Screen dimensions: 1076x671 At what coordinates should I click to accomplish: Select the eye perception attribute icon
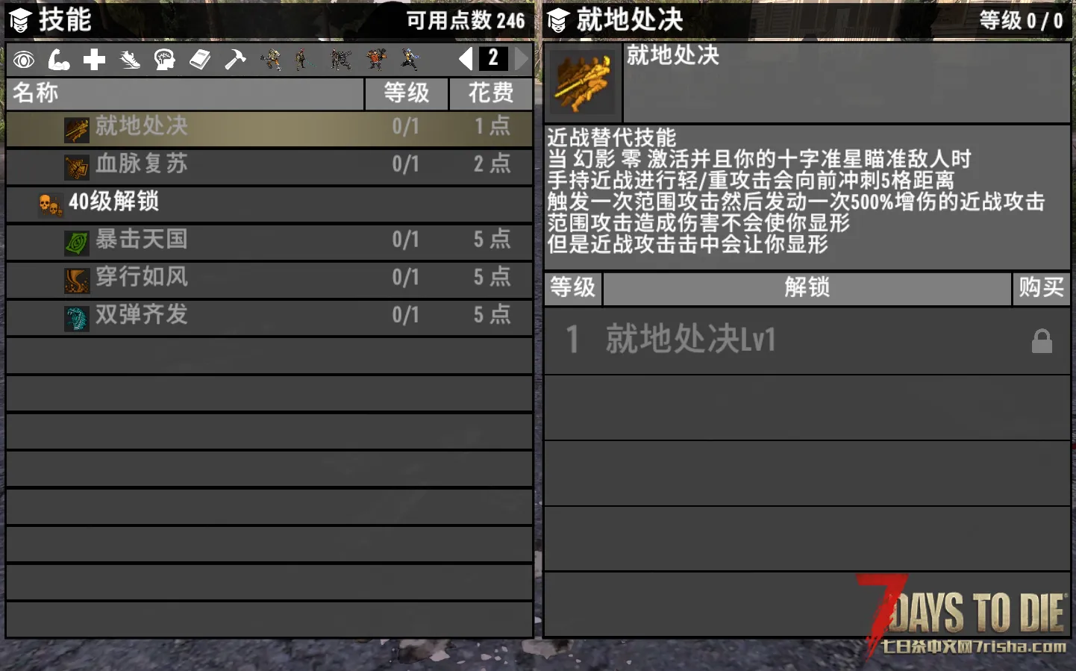pos(24,60)
